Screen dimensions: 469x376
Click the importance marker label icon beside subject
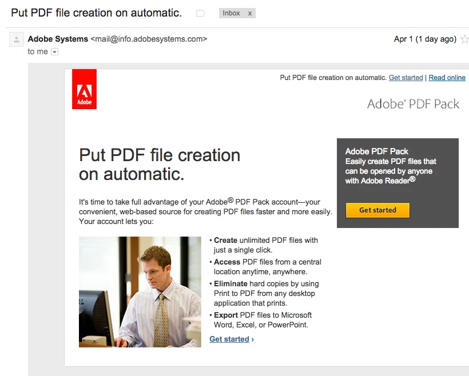200,13
